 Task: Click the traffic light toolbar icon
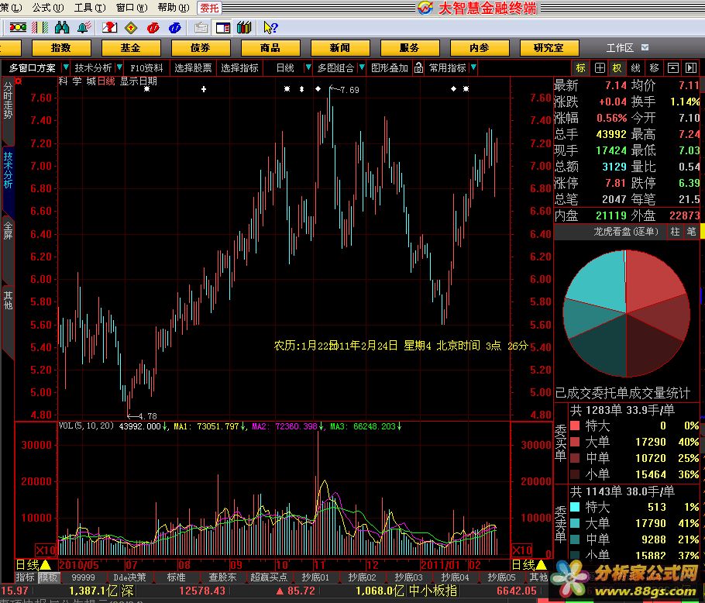point(18,28)
